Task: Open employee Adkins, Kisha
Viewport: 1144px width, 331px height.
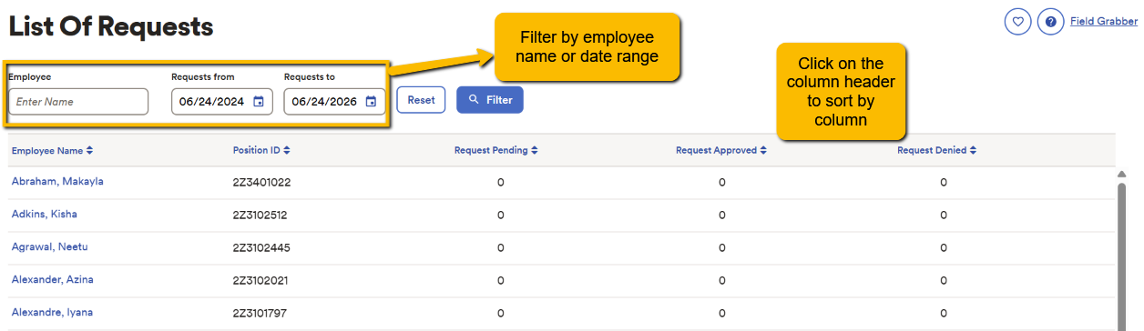Action: click(44, 214)
